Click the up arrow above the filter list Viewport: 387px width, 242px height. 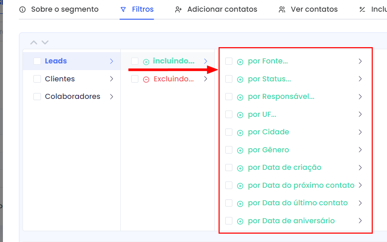pos(34,43)
